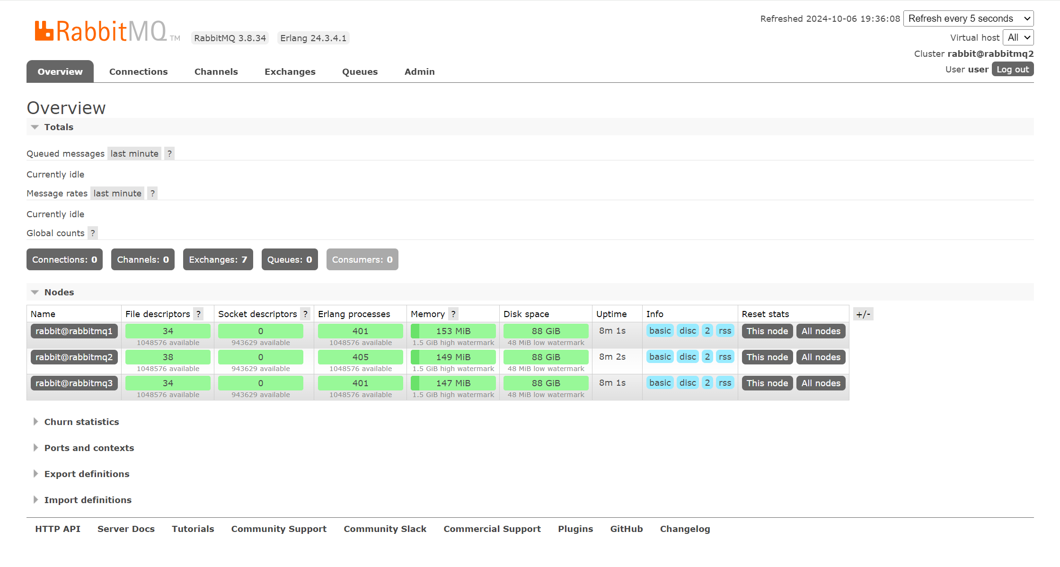Switch to the Queues tab
Screen dimensions: 1060x567
coord(360,71)
